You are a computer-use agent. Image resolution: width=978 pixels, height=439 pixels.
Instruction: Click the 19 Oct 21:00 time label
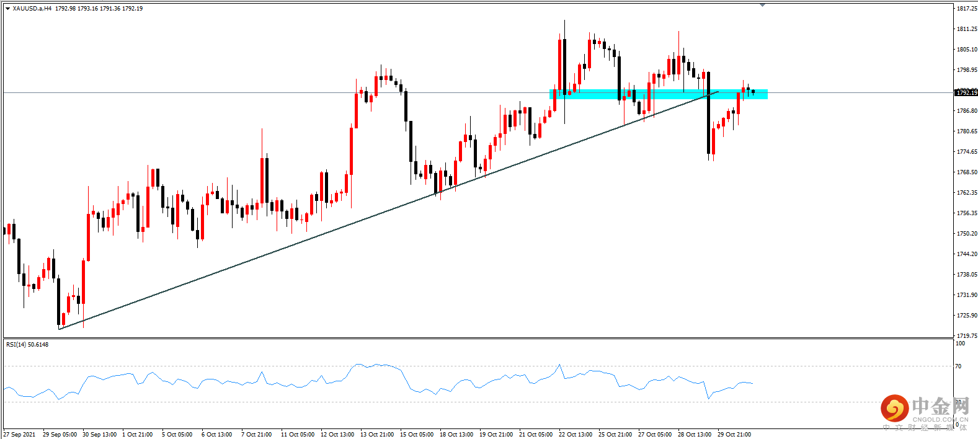pyautogui.click(x=496, y=435)
